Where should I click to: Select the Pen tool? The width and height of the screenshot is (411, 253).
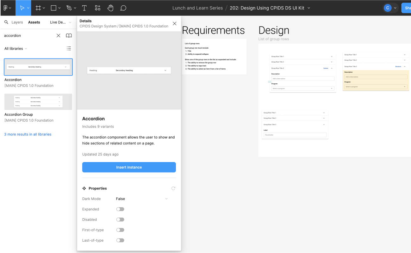[x=69, y=8]
